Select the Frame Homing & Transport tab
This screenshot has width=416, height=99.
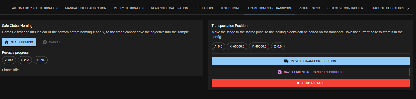coord(270,8)
